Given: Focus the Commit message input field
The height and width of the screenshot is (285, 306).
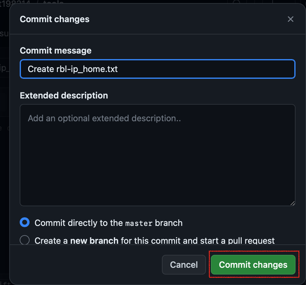Looking at the screenshot, I should (157, 69).
